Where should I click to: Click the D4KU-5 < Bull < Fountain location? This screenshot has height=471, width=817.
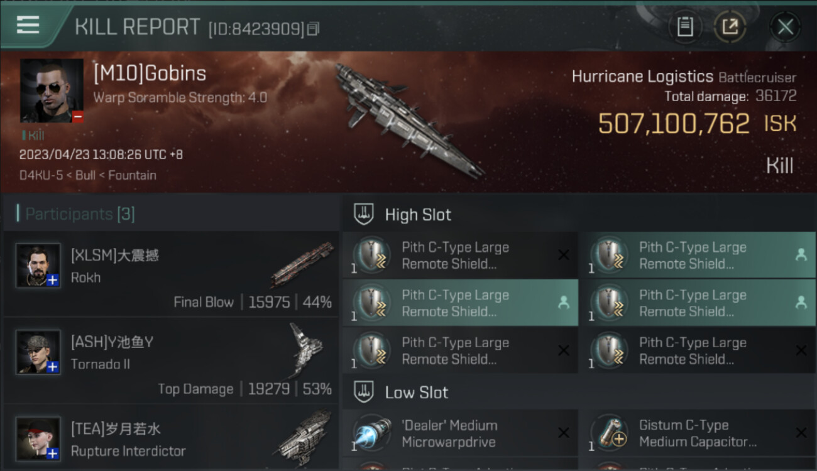pyautogui.click(x=88, y=175)
